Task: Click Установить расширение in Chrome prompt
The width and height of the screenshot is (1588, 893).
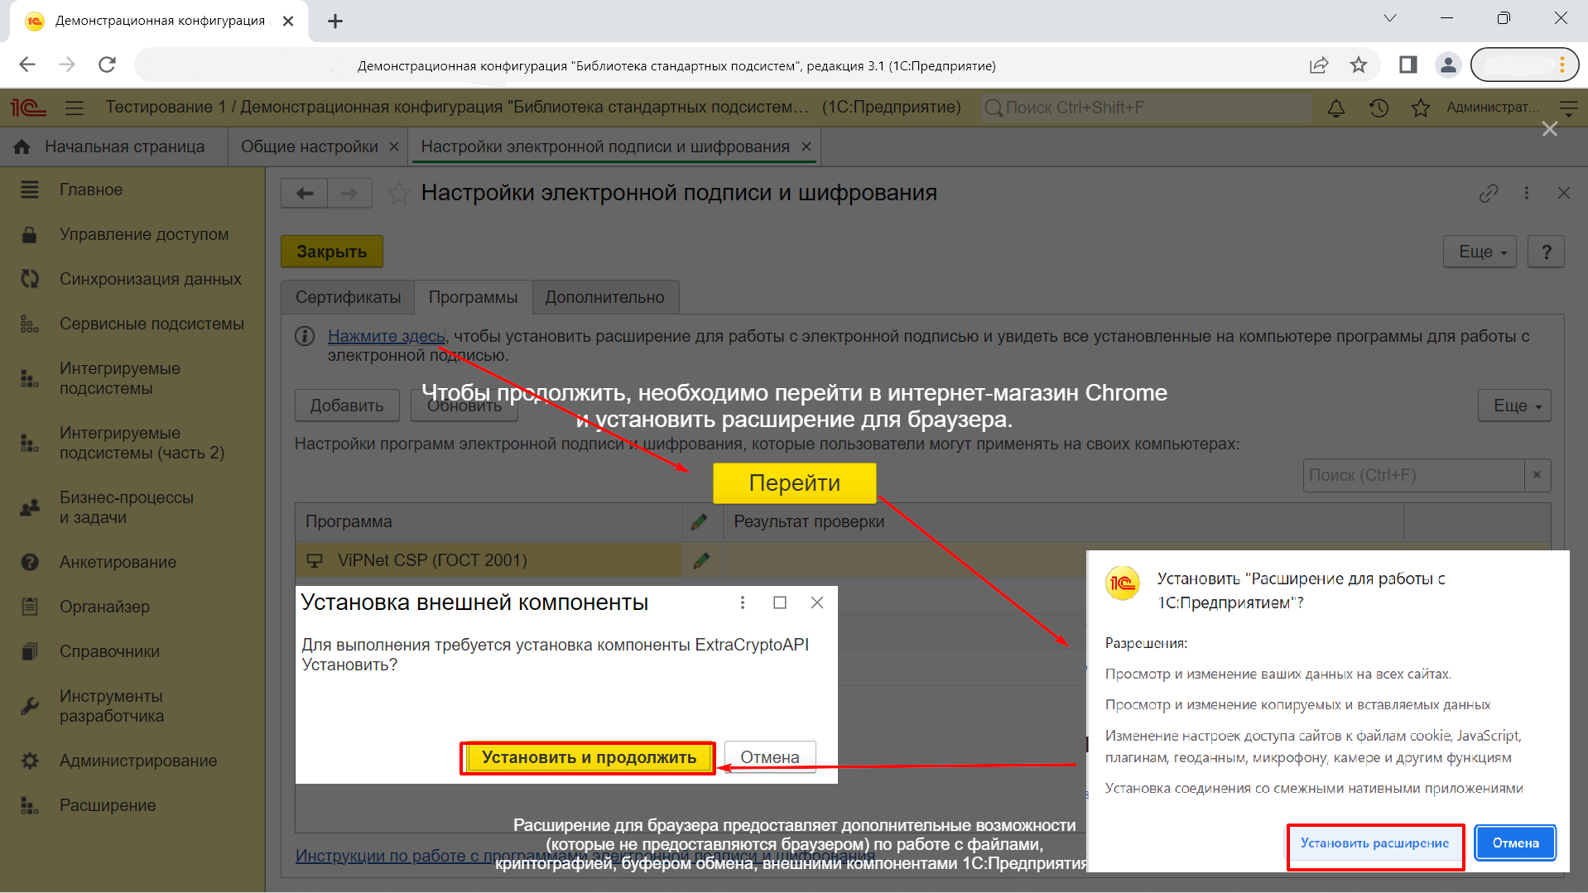Action: (x=1374, y=843)
